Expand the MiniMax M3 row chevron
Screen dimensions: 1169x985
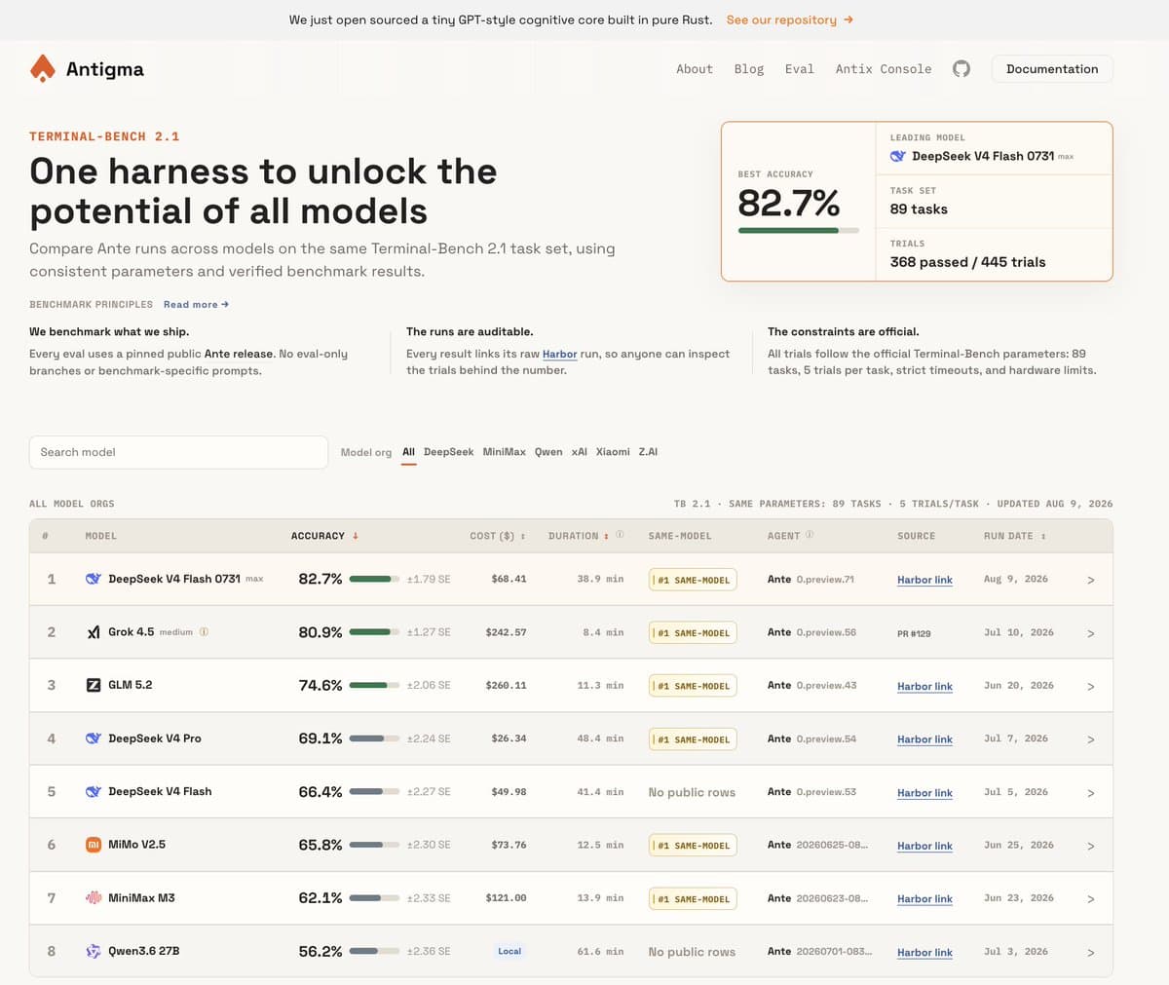(x=1090, y=898)
